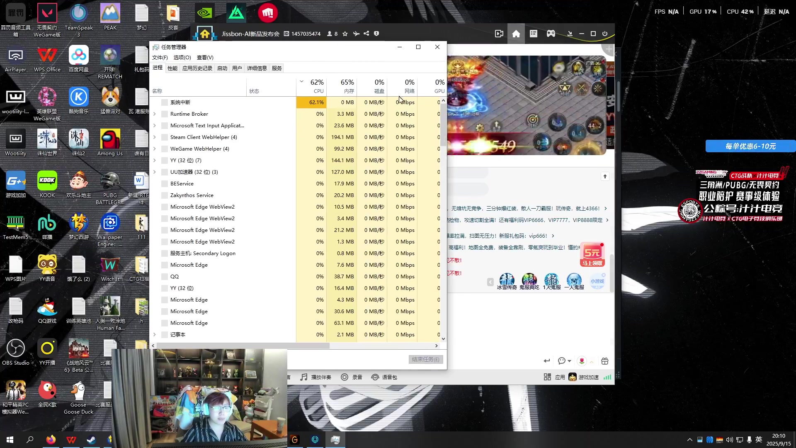The height and width of the screenshot is (448, 796).
Task: Click the volume icon in system tray
Action: point(729,440)
